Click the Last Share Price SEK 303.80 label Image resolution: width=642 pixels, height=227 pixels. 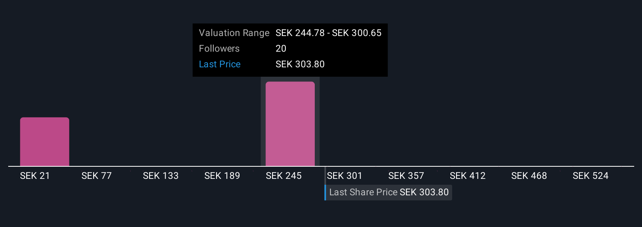pyautogui.click(x=389, y=192)
